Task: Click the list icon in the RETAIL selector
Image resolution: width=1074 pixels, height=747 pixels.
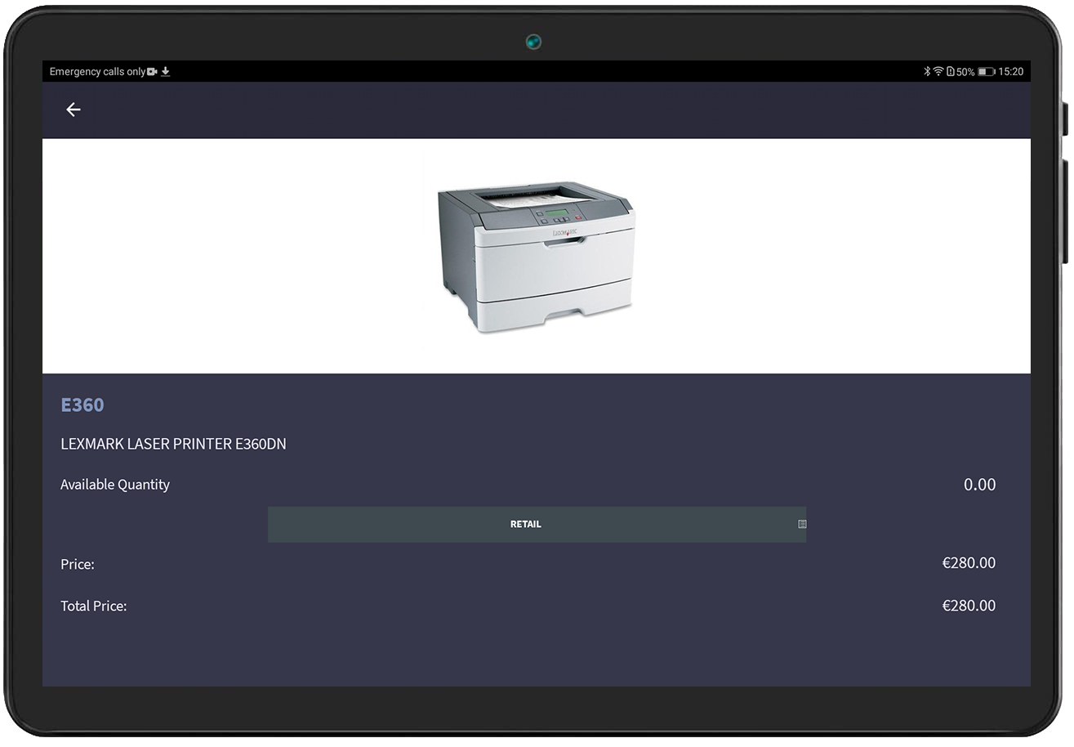Action: (x=802, y=525)
